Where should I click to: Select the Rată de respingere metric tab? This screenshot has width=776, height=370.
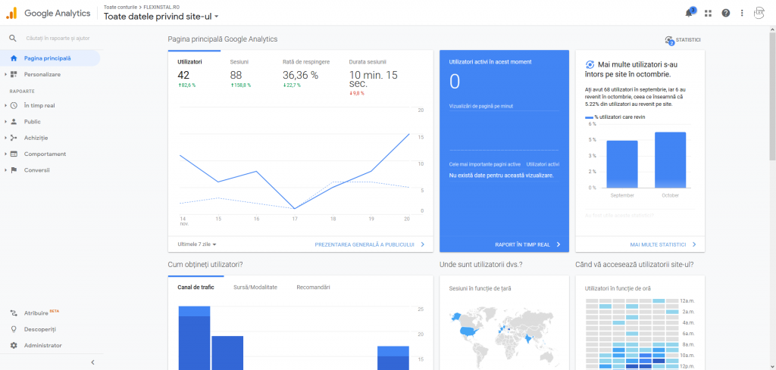pyautogui.click(x=306, y=73)
